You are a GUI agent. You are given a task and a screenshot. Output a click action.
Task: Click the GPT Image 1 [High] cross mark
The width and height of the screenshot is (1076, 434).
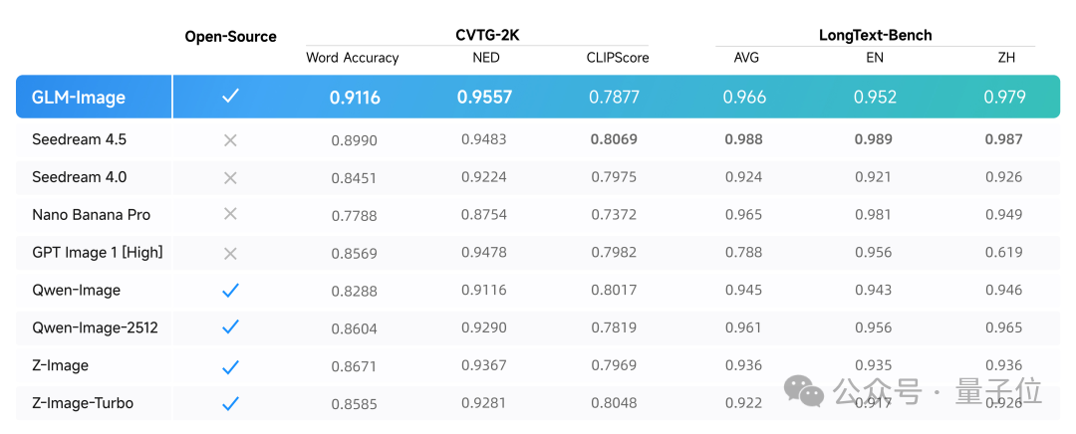point(230,254)
